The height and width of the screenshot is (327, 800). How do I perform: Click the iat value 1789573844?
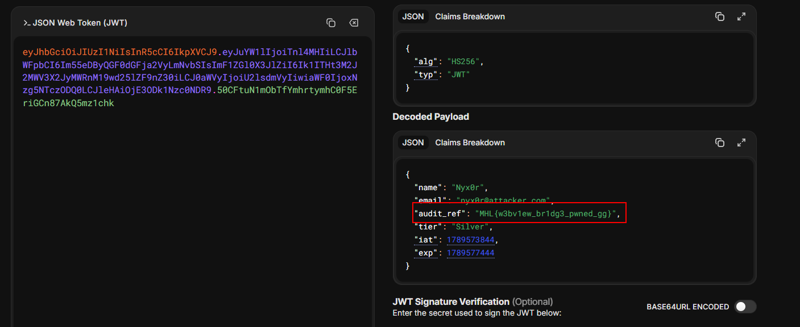tap(471, 240)
